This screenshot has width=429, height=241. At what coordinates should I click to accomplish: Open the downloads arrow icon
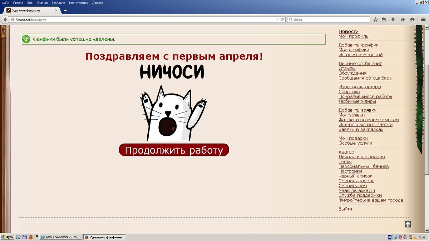click(393, 20)
